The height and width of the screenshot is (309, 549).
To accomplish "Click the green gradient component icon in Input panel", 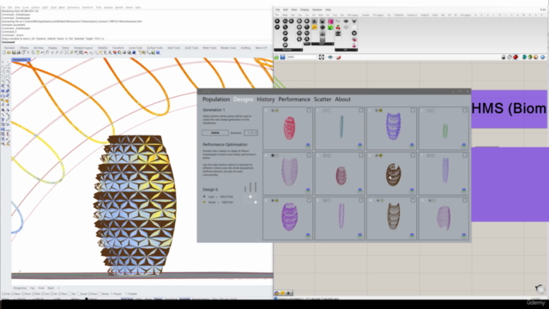I will [x=330, y=27].
